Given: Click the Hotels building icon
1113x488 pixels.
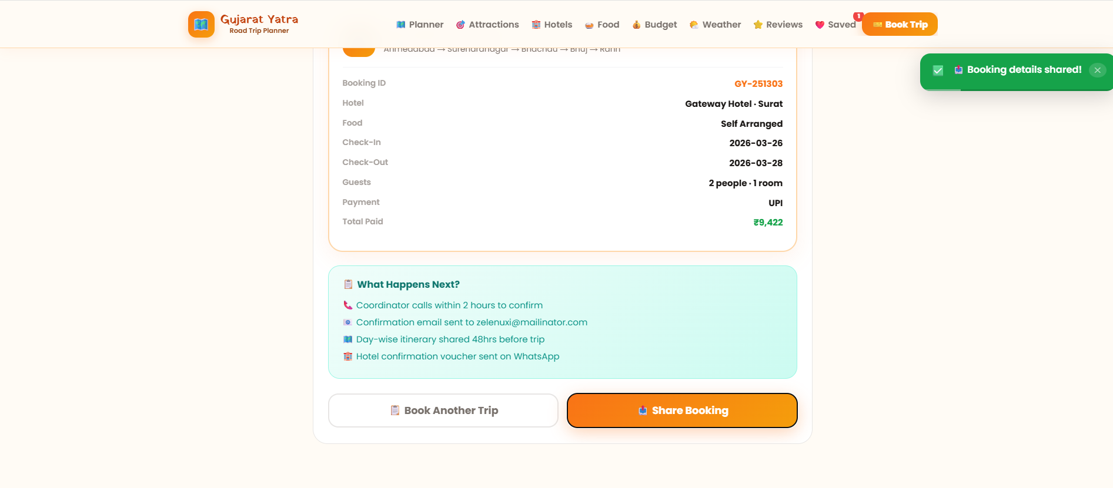Looking at the screenshot, I should (535, 24).
